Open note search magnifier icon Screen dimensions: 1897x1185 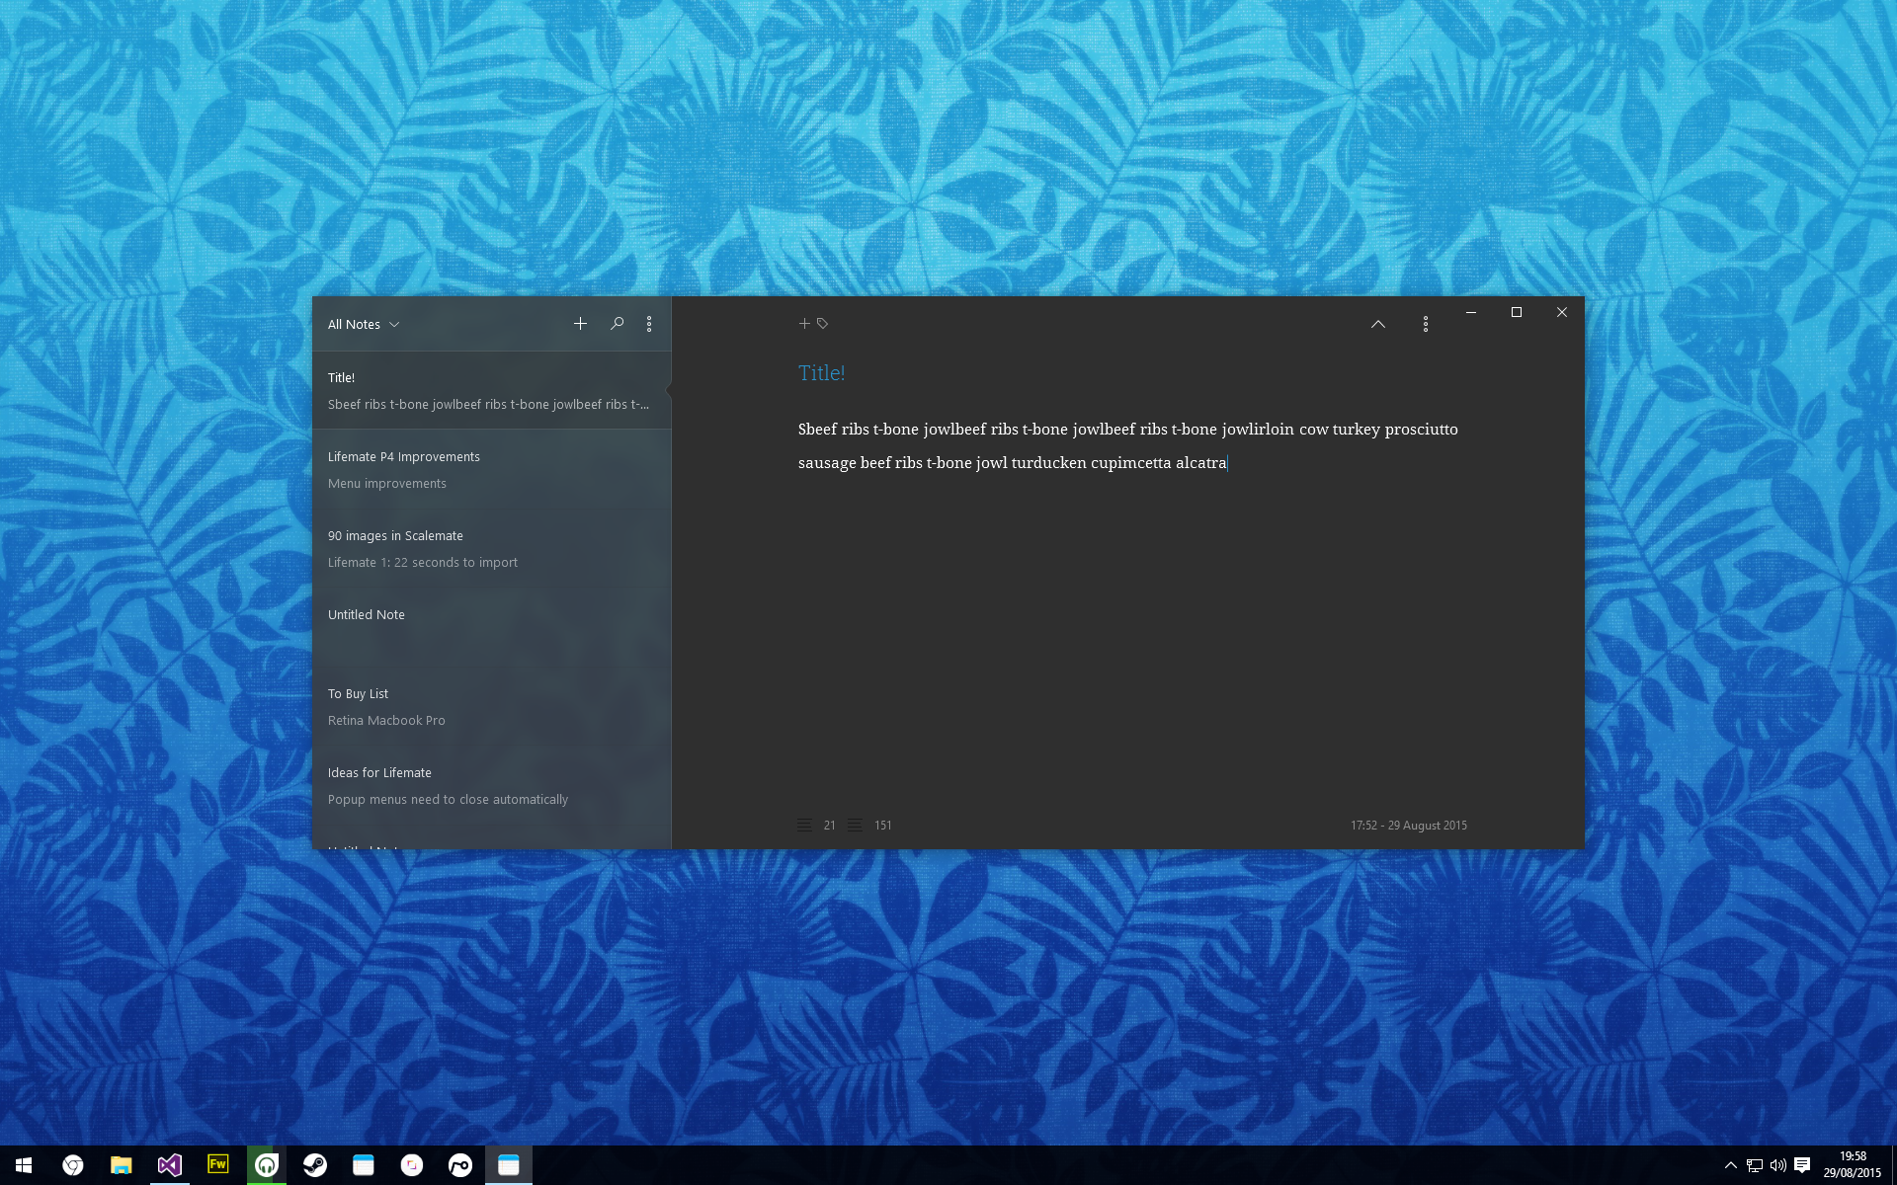pos(617,323)
